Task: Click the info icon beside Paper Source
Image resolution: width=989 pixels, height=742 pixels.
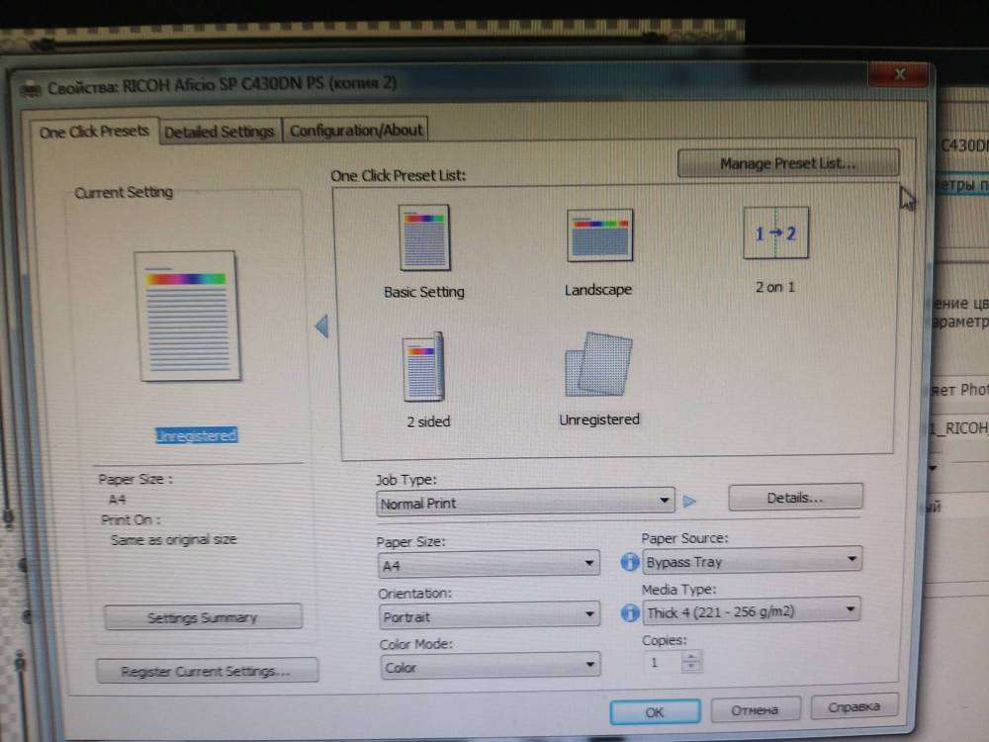Action: [629, 562]
